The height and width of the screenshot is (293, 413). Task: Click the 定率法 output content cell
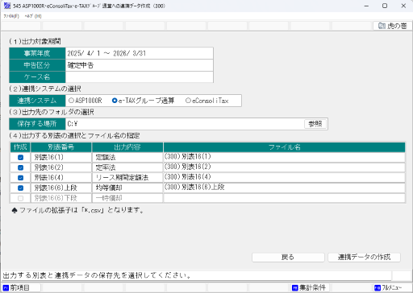click(x=127, y=167)
